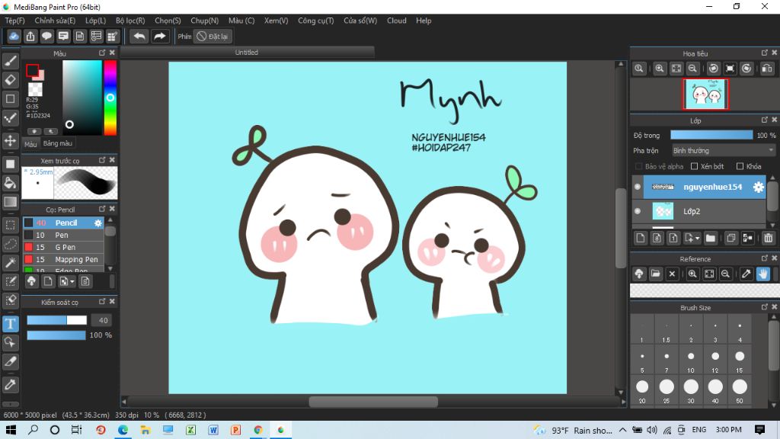Select the Lasso selection tool

pyautogui.click(x=11, y=244)
